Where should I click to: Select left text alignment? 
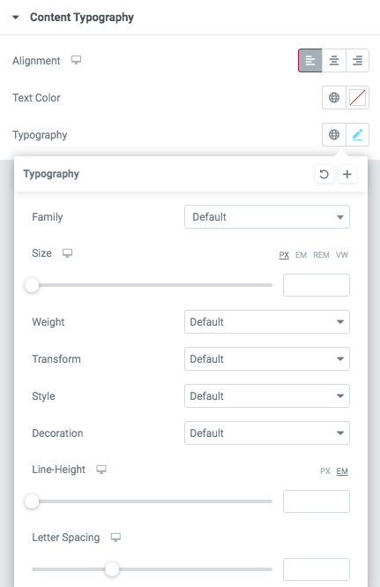click(310, 60)
